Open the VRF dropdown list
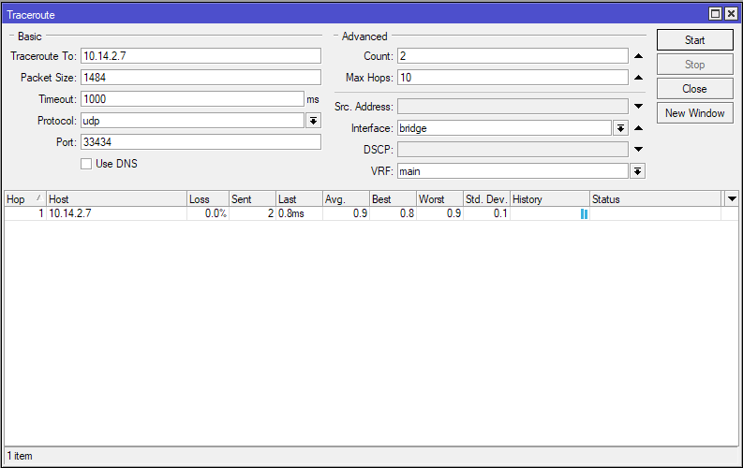 [x=638, y=171]
